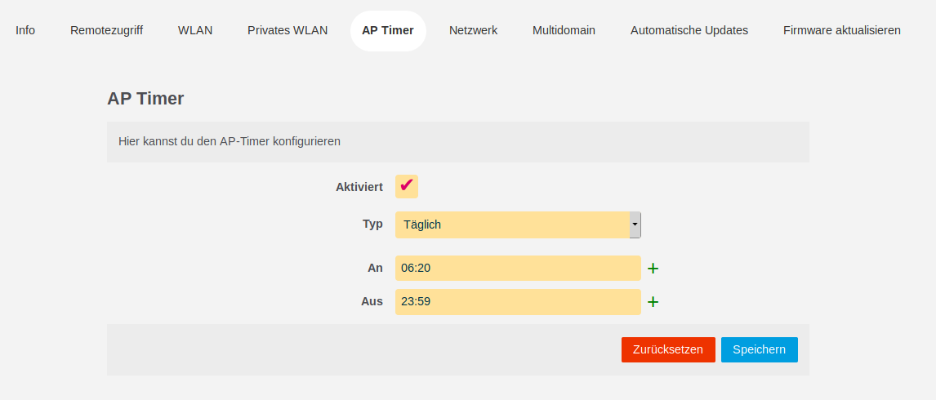This screenshot has width=936, height=400.
Task: Click the AP Timer page heading
Action: point(145,99)
